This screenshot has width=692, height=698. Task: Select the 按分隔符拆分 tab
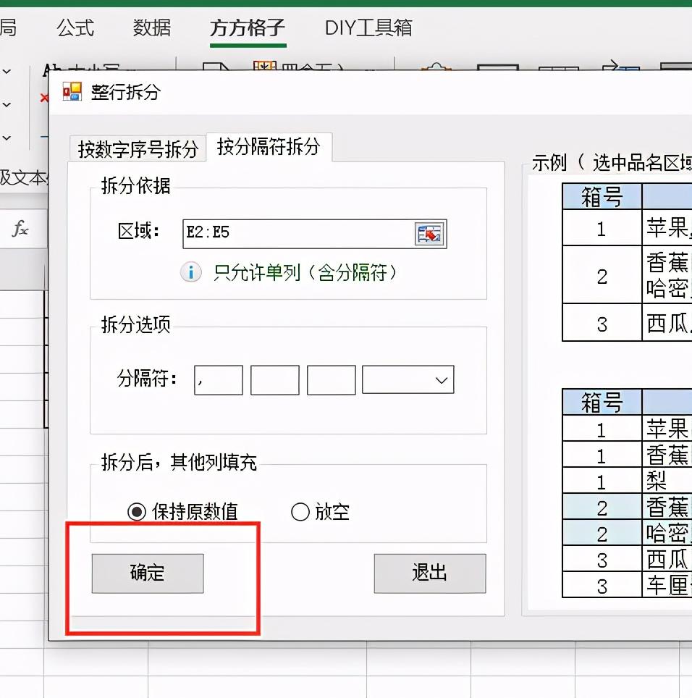pos(269,146)
